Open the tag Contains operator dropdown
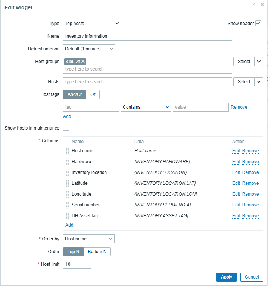 click(x=146, y=107)
